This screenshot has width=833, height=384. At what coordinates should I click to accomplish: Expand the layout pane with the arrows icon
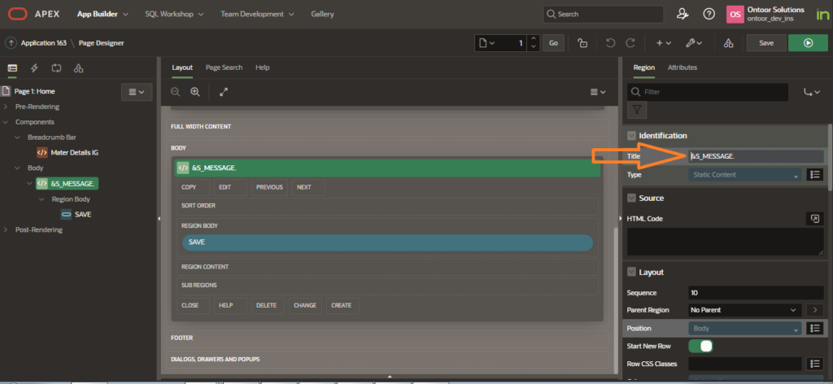click(x=224, y=92)
